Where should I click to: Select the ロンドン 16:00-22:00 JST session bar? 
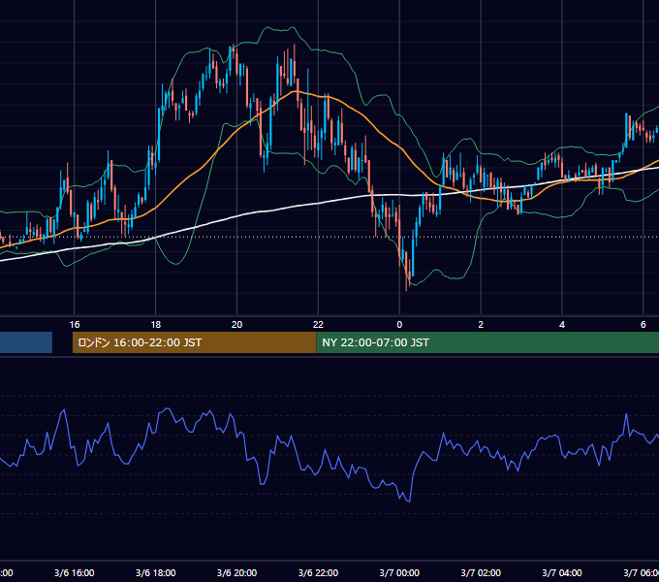coord(194,342)
